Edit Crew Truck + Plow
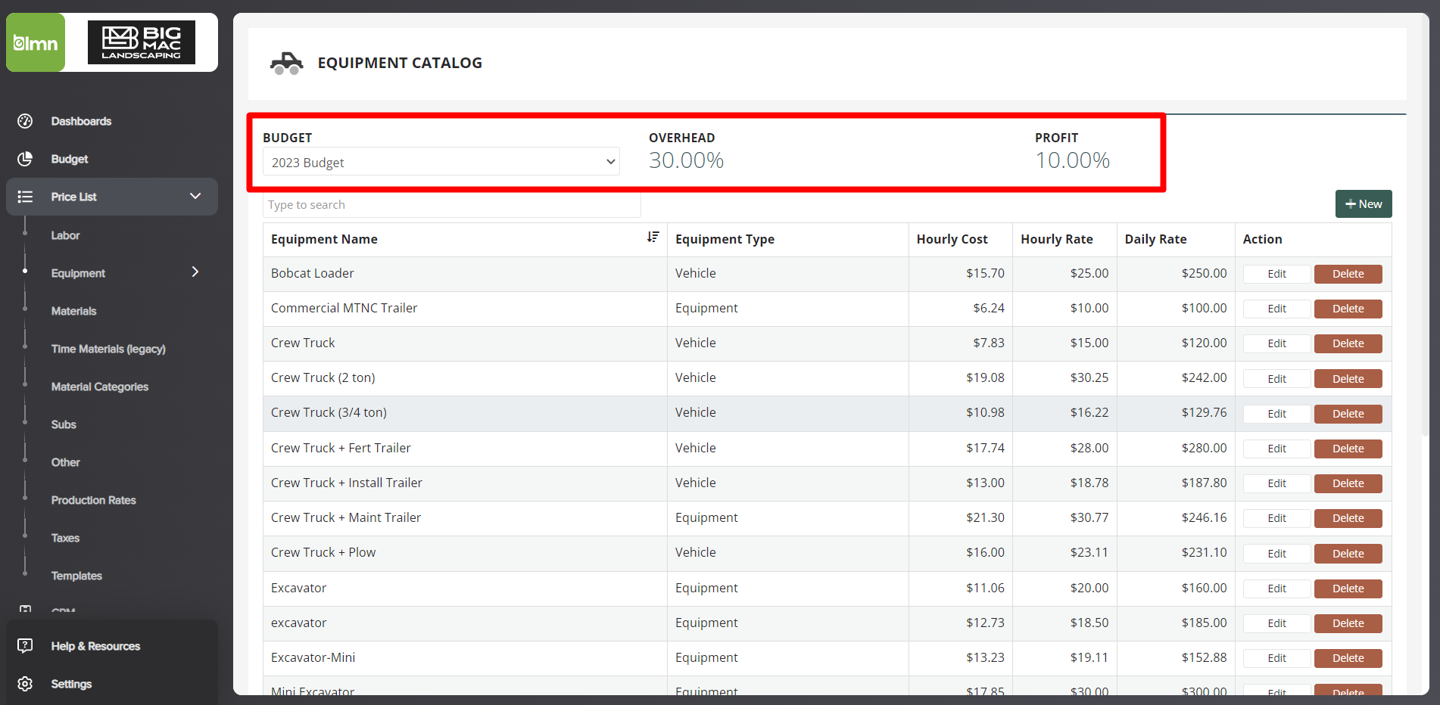Image resolution: width=1440 pixels, height=705 pixels. click(x=1276, y=554)
